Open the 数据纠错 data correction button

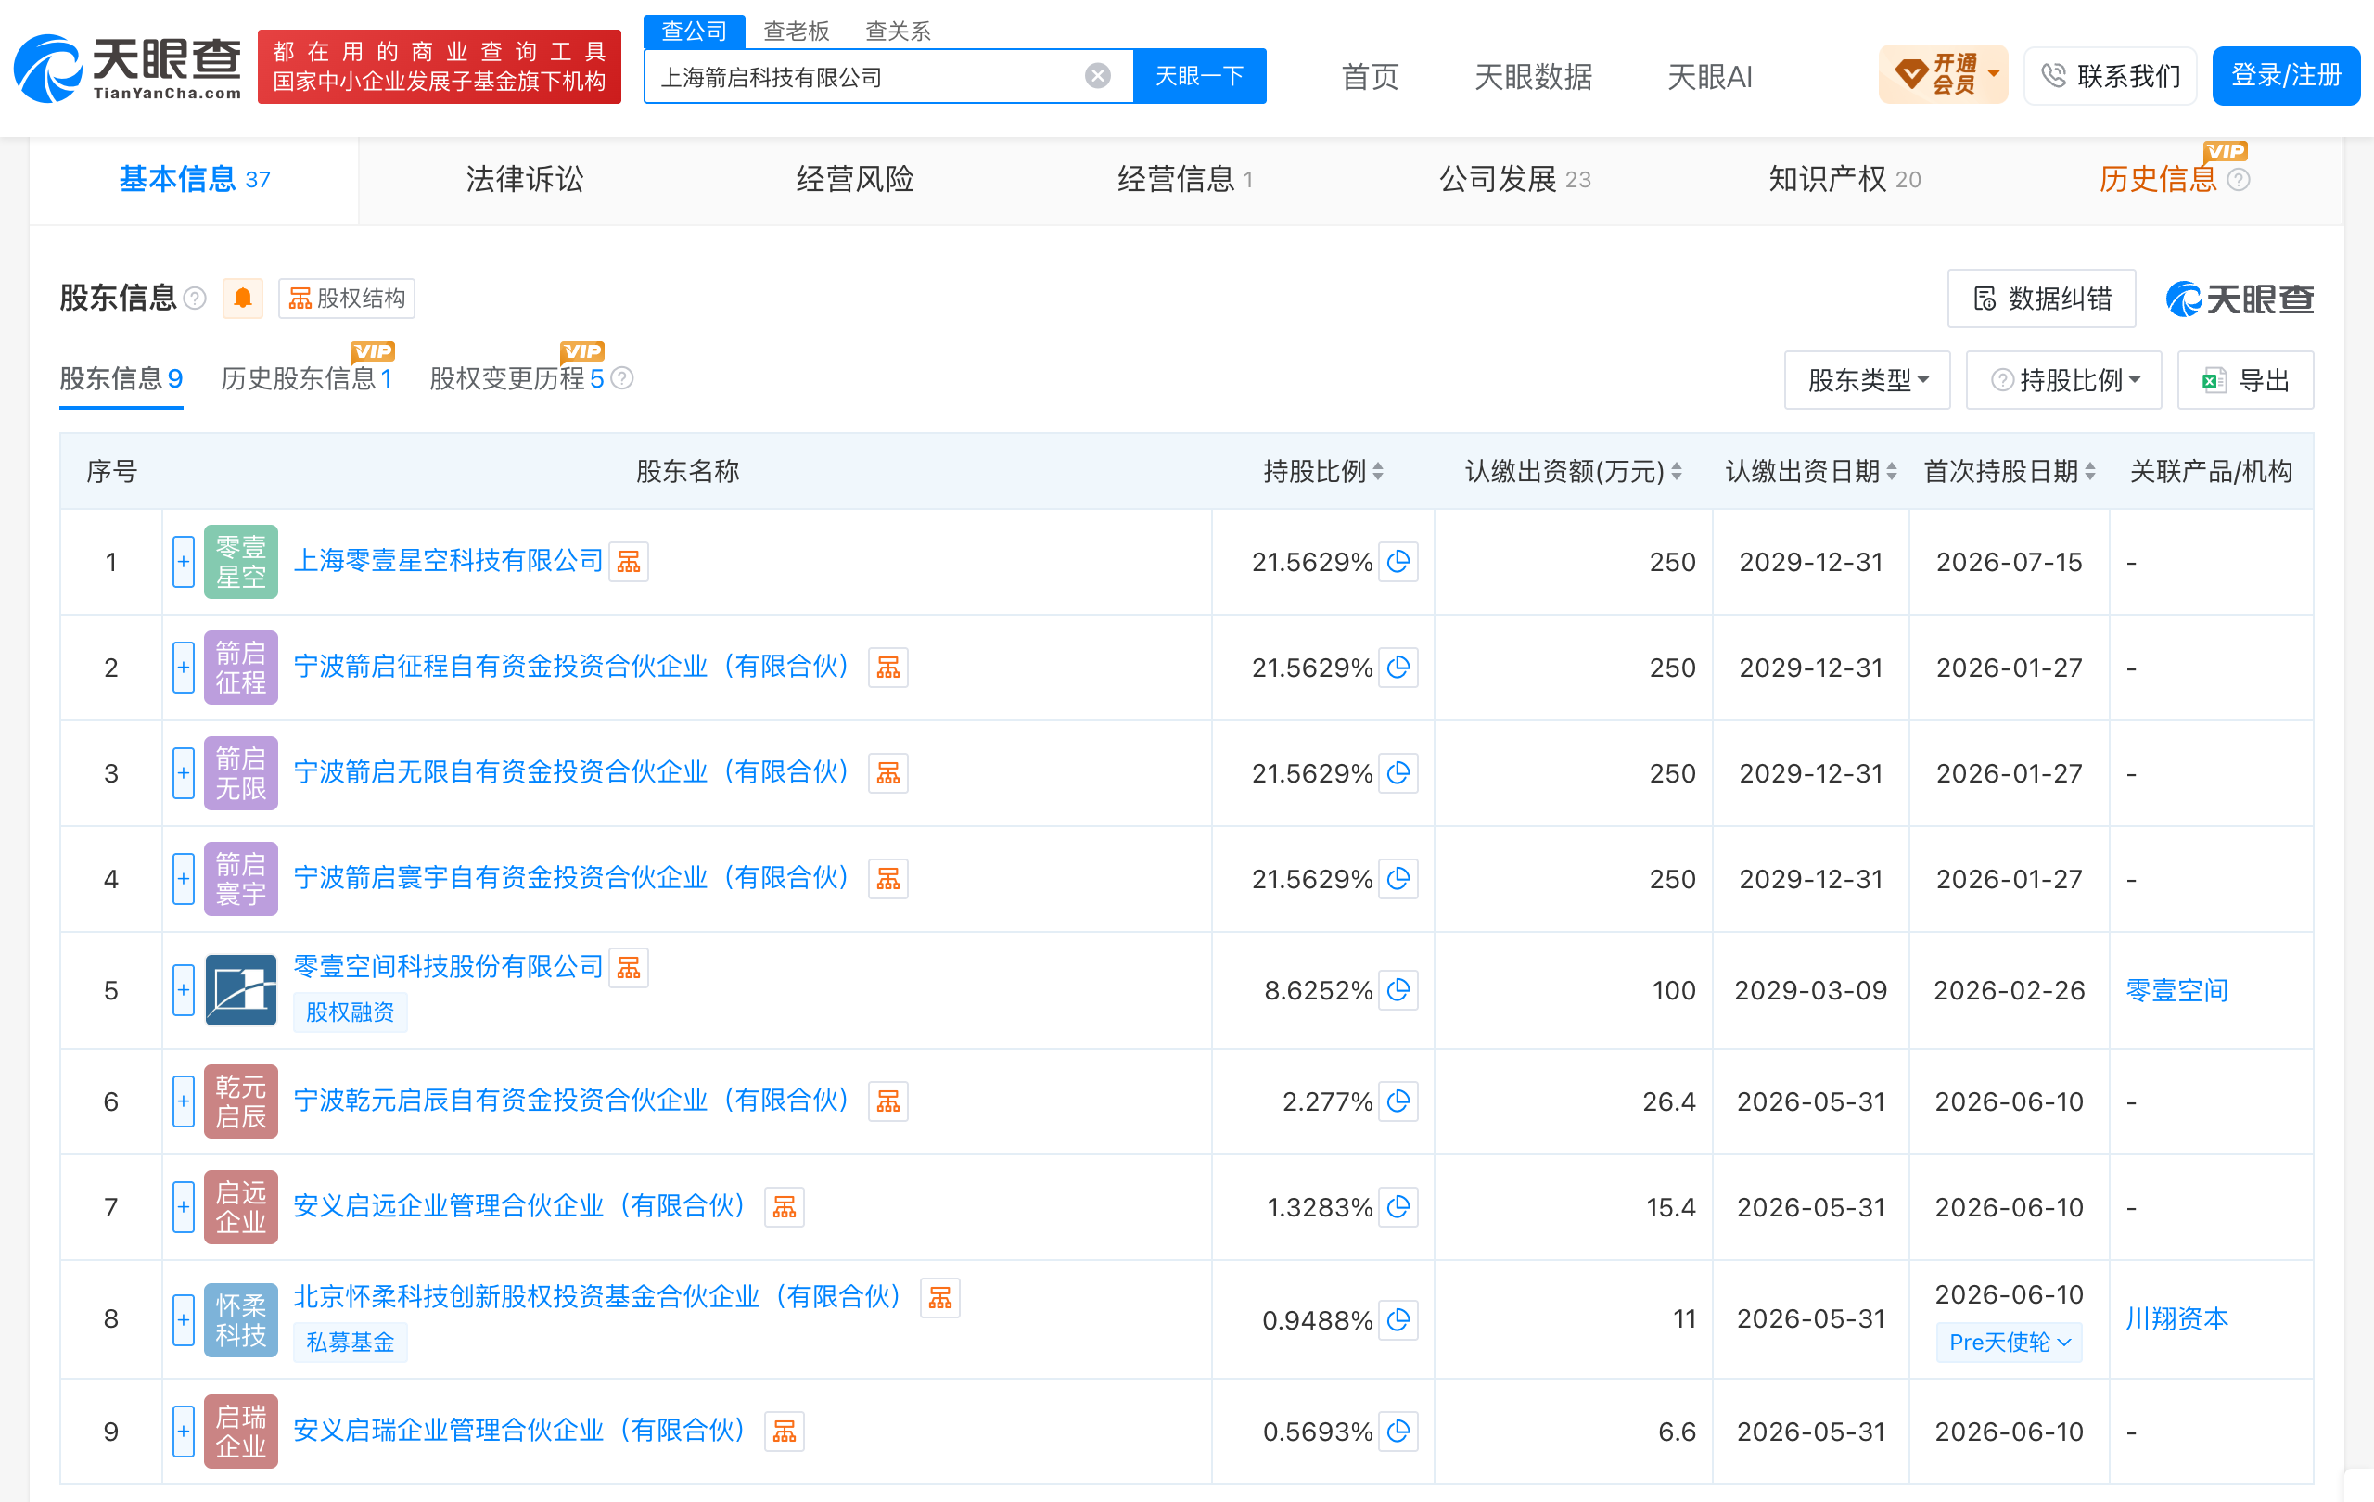(2041, 298)
